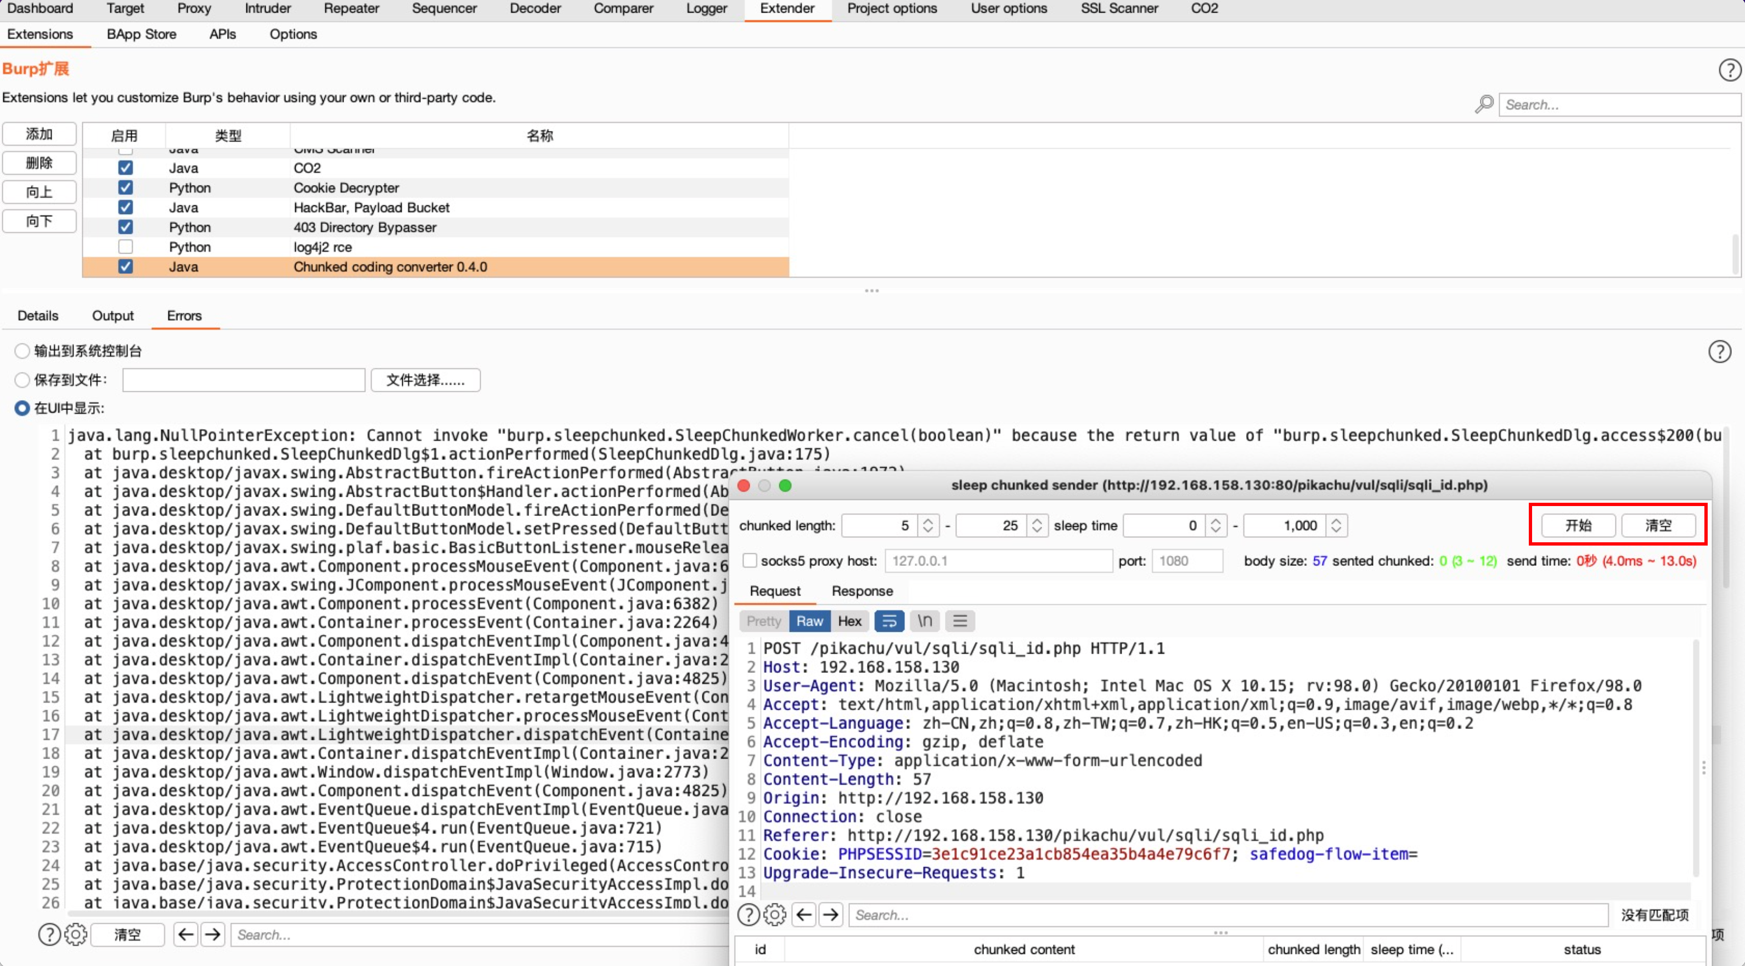Click 清空 button below errors output

(x=127, y=934)
